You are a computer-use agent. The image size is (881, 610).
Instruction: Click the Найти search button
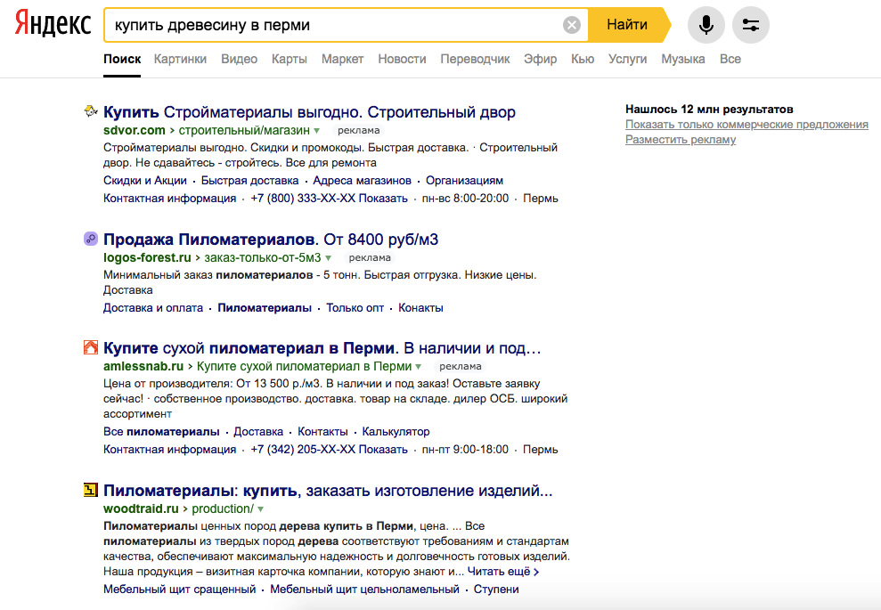coord(627,25)
